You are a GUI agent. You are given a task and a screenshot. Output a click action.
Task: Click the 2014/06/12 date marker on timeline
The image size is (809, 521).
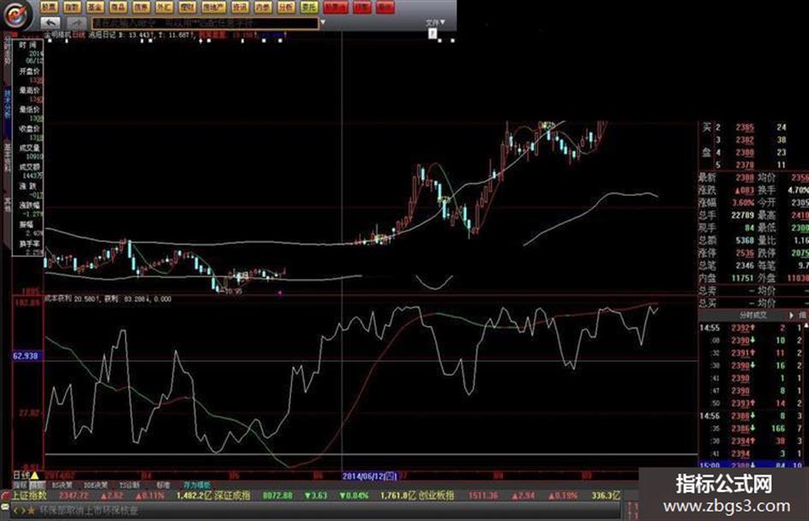point(370,476)
